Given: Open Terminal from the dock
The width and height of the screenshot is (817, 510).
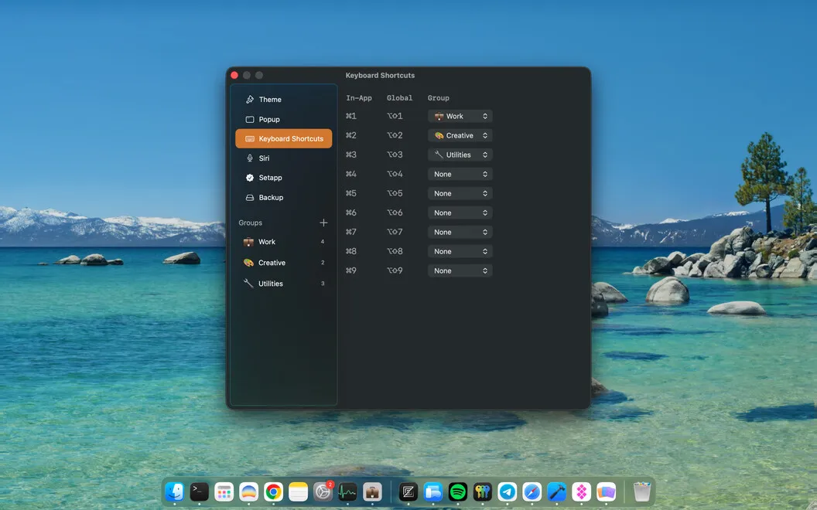Looking at the screenshot, I should coord(199,491).
